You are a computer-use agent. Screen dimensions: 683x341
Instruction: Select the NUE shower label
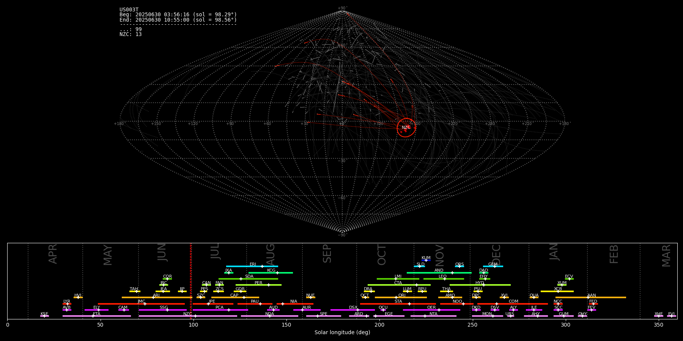[310, 296]
